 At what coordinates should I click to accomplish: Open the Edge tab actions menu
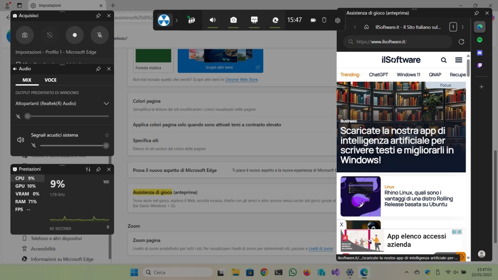tap(19, 5)
